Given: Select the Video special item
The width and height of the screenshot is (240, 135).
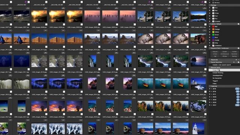Looking at the screenshot, I should (x=214, y=84).
